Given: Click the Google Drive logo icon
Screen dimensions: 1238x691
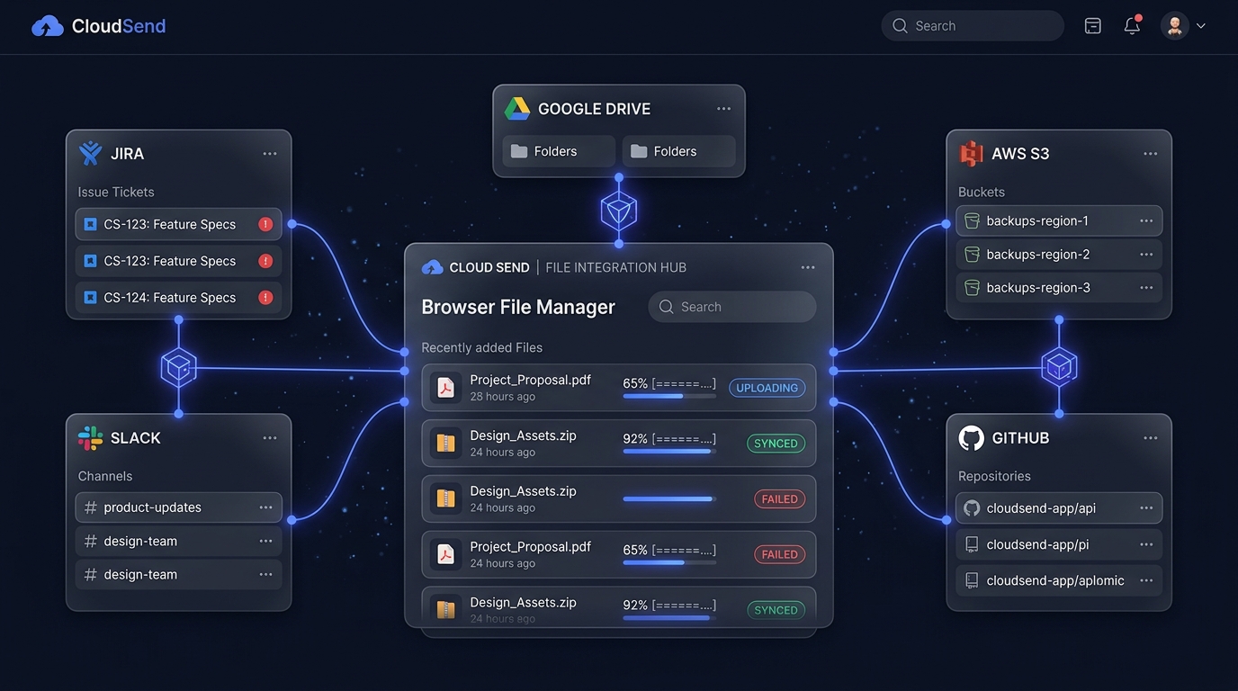Looking at the screenshot, I should point(516,109).
